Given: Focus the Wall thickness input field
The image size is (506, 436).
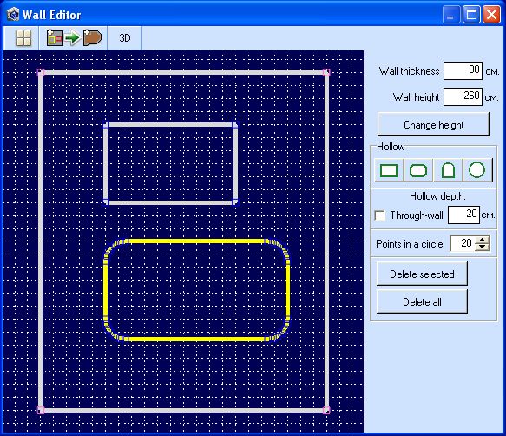Looking at the screenshot, I should click(x=463, y=70).
